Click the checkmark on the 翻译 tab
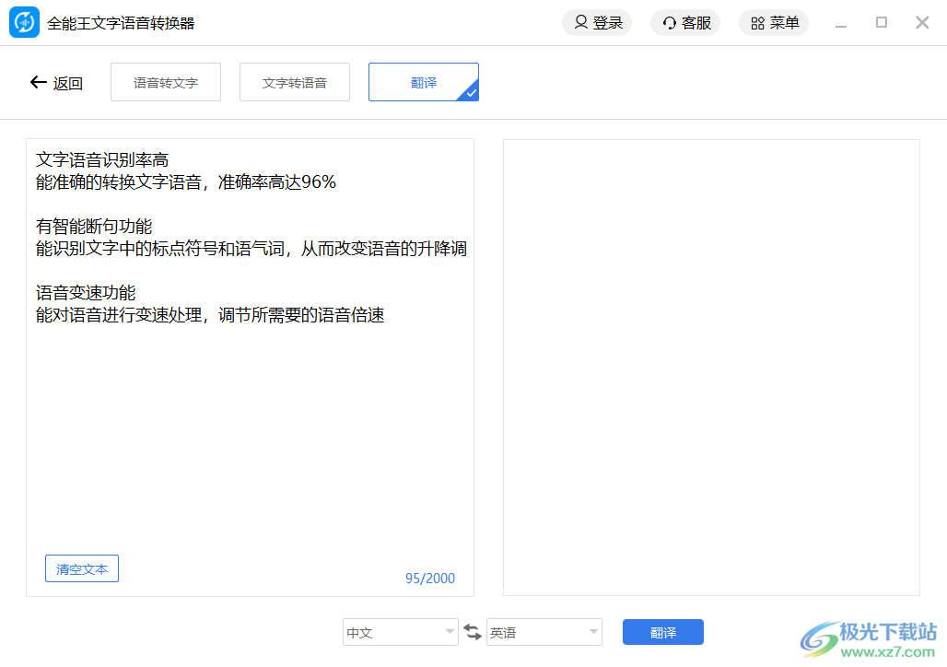947x667 pixels. pyautogui.click(x=471, y=94)
